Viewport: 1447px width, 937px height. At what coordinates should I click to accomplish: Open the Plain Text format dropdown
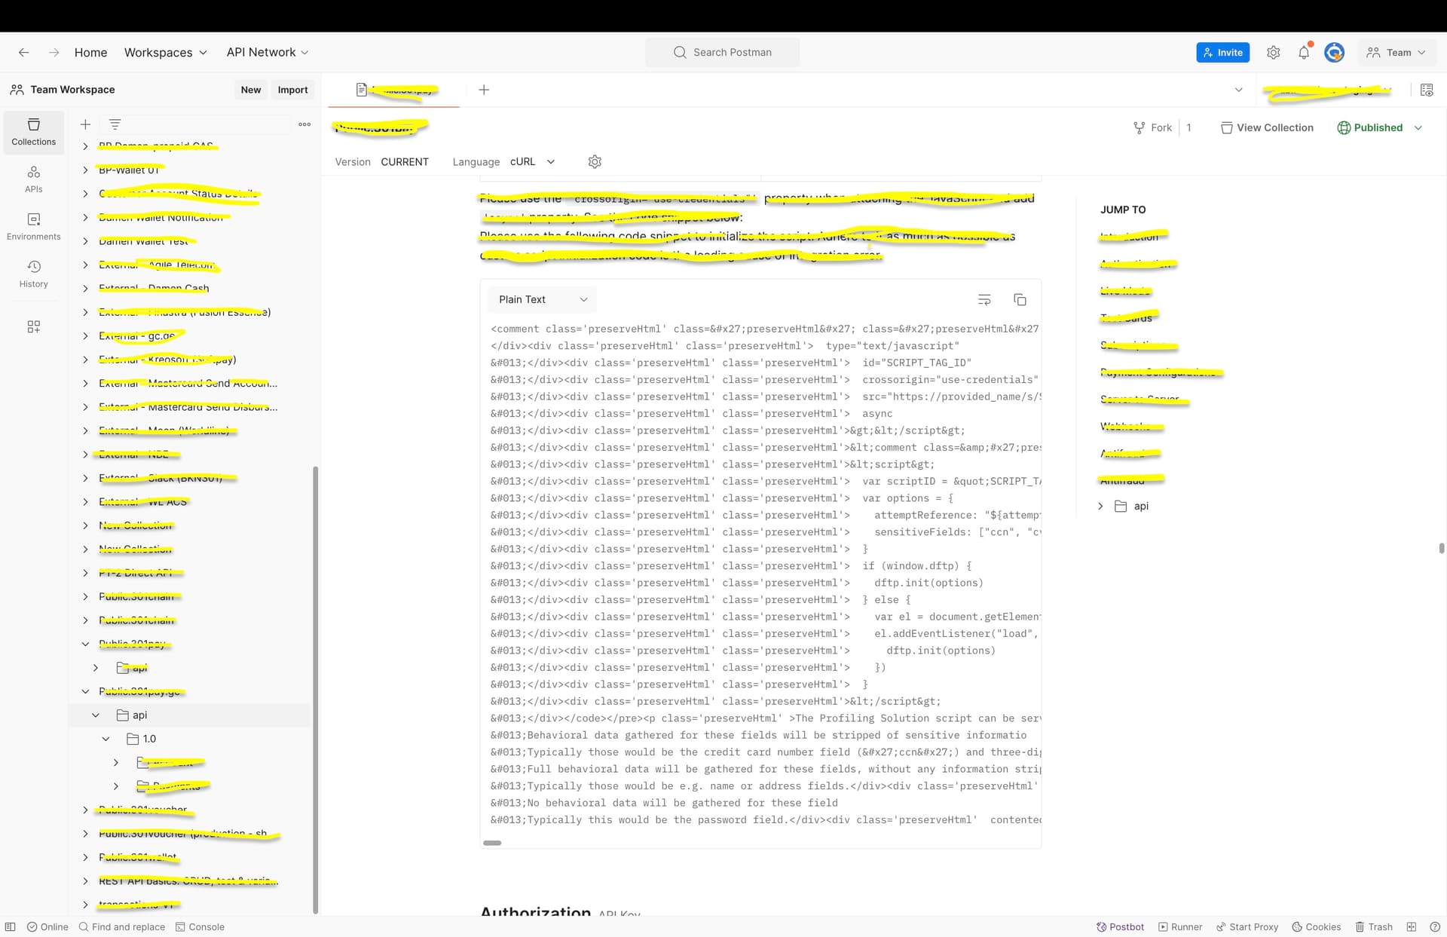coord(542,299)
